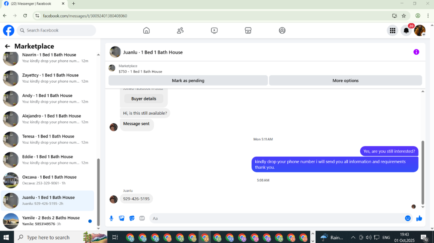Open the Friends icon in top navigation
The width and height of the screenshot is (434, 243).
coord(180,30)
